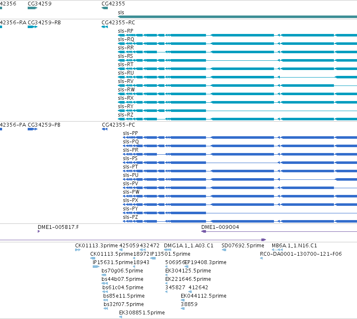357x319 pixels.
Task: Select the sls-RQ transcript label
Action: pyautogui.click(x=126, y=39)
